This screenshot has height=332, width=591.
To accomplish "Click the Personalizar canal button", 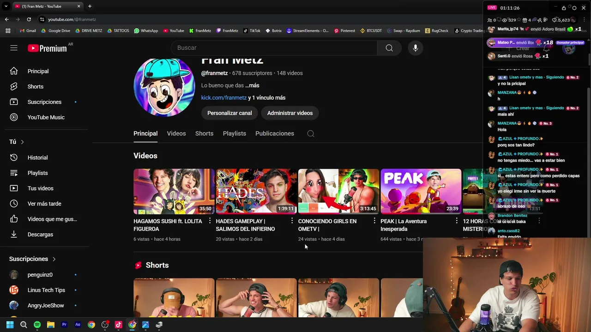I will point(229,113).
